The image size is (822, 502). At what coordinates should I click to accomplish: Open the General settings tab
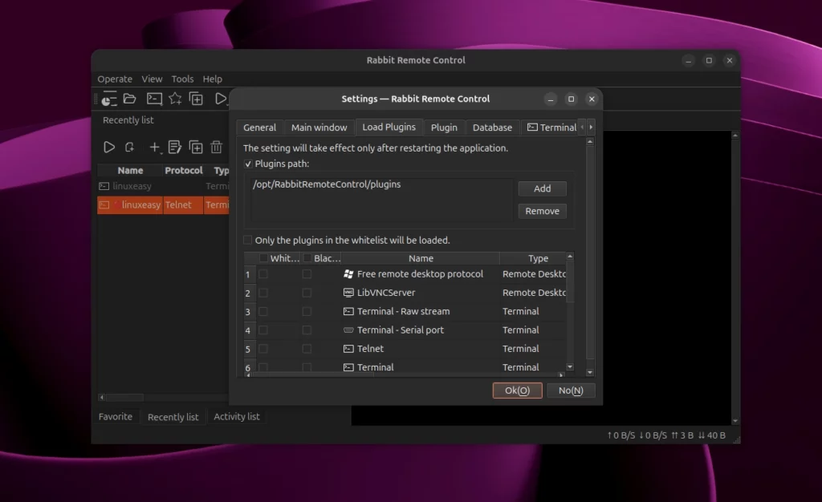(x=259, y=128)
